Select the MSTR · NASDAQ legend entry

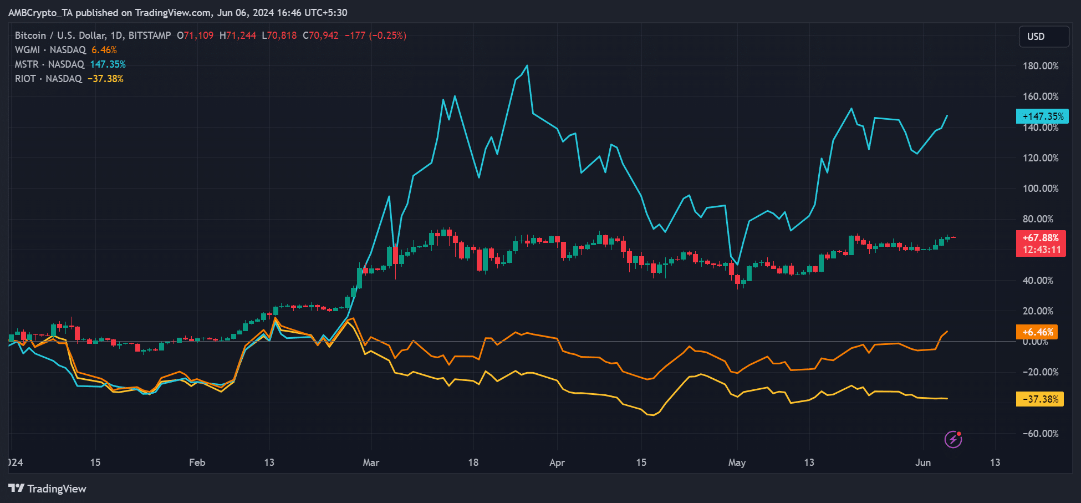49,64
